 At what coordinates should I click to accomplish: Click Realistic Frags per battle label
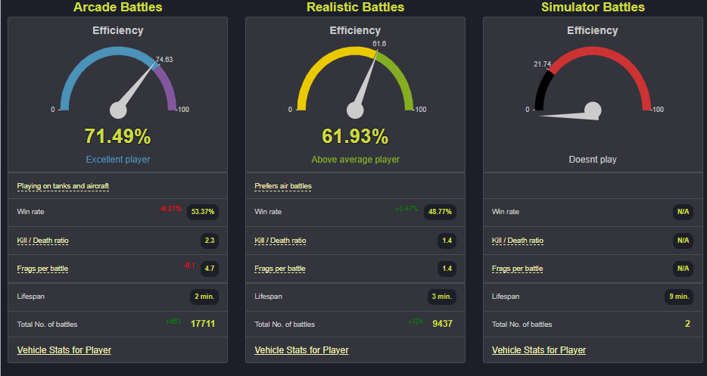[280, 269]
